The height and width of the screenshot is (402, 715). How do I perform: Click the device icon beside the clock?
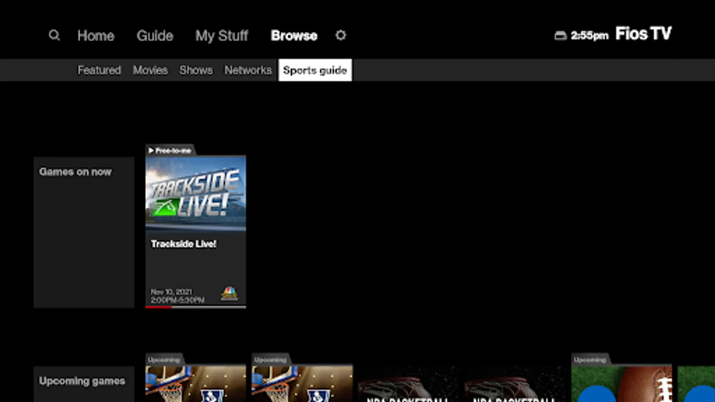pos(560,35)
